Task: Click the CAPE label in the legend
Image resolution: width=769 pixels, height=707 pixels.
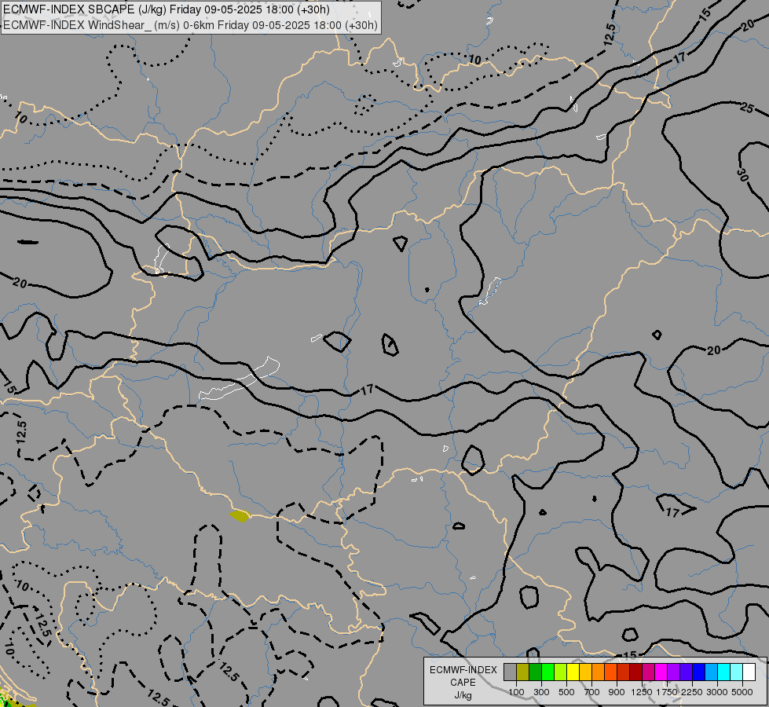Action: [463, 683]
